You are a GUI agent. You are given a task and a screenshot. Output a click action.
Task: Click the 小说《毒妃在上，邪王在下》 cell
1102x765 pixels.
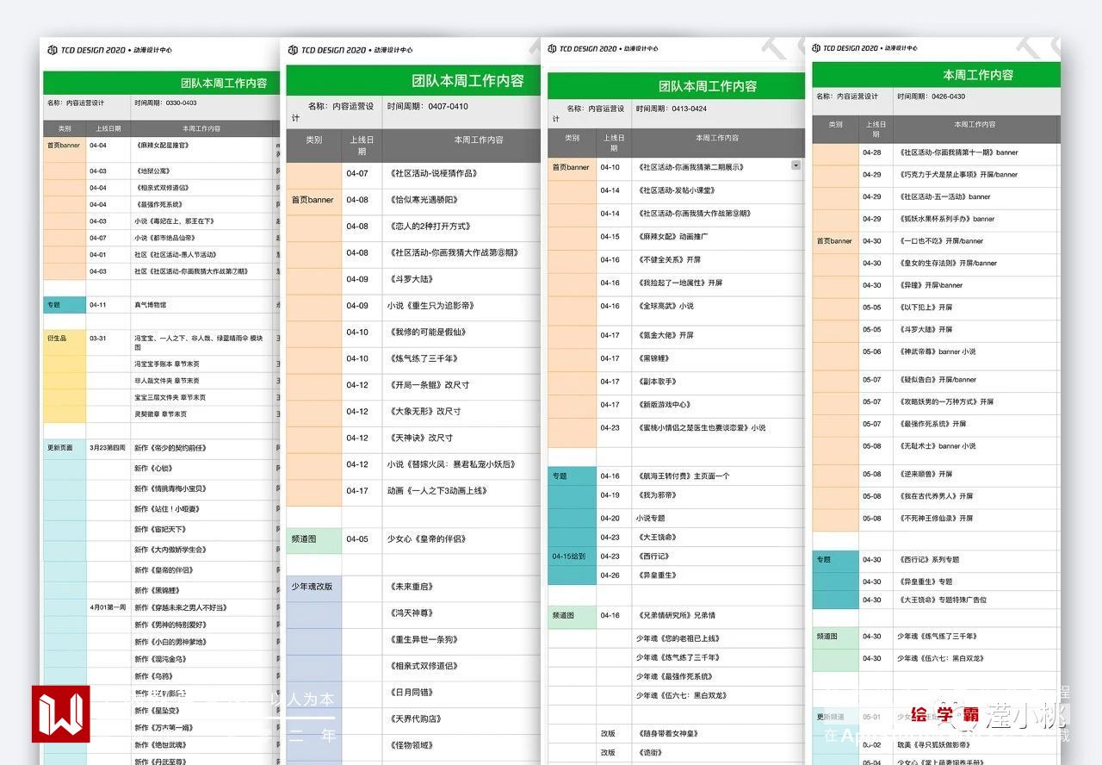coord(203,221)
